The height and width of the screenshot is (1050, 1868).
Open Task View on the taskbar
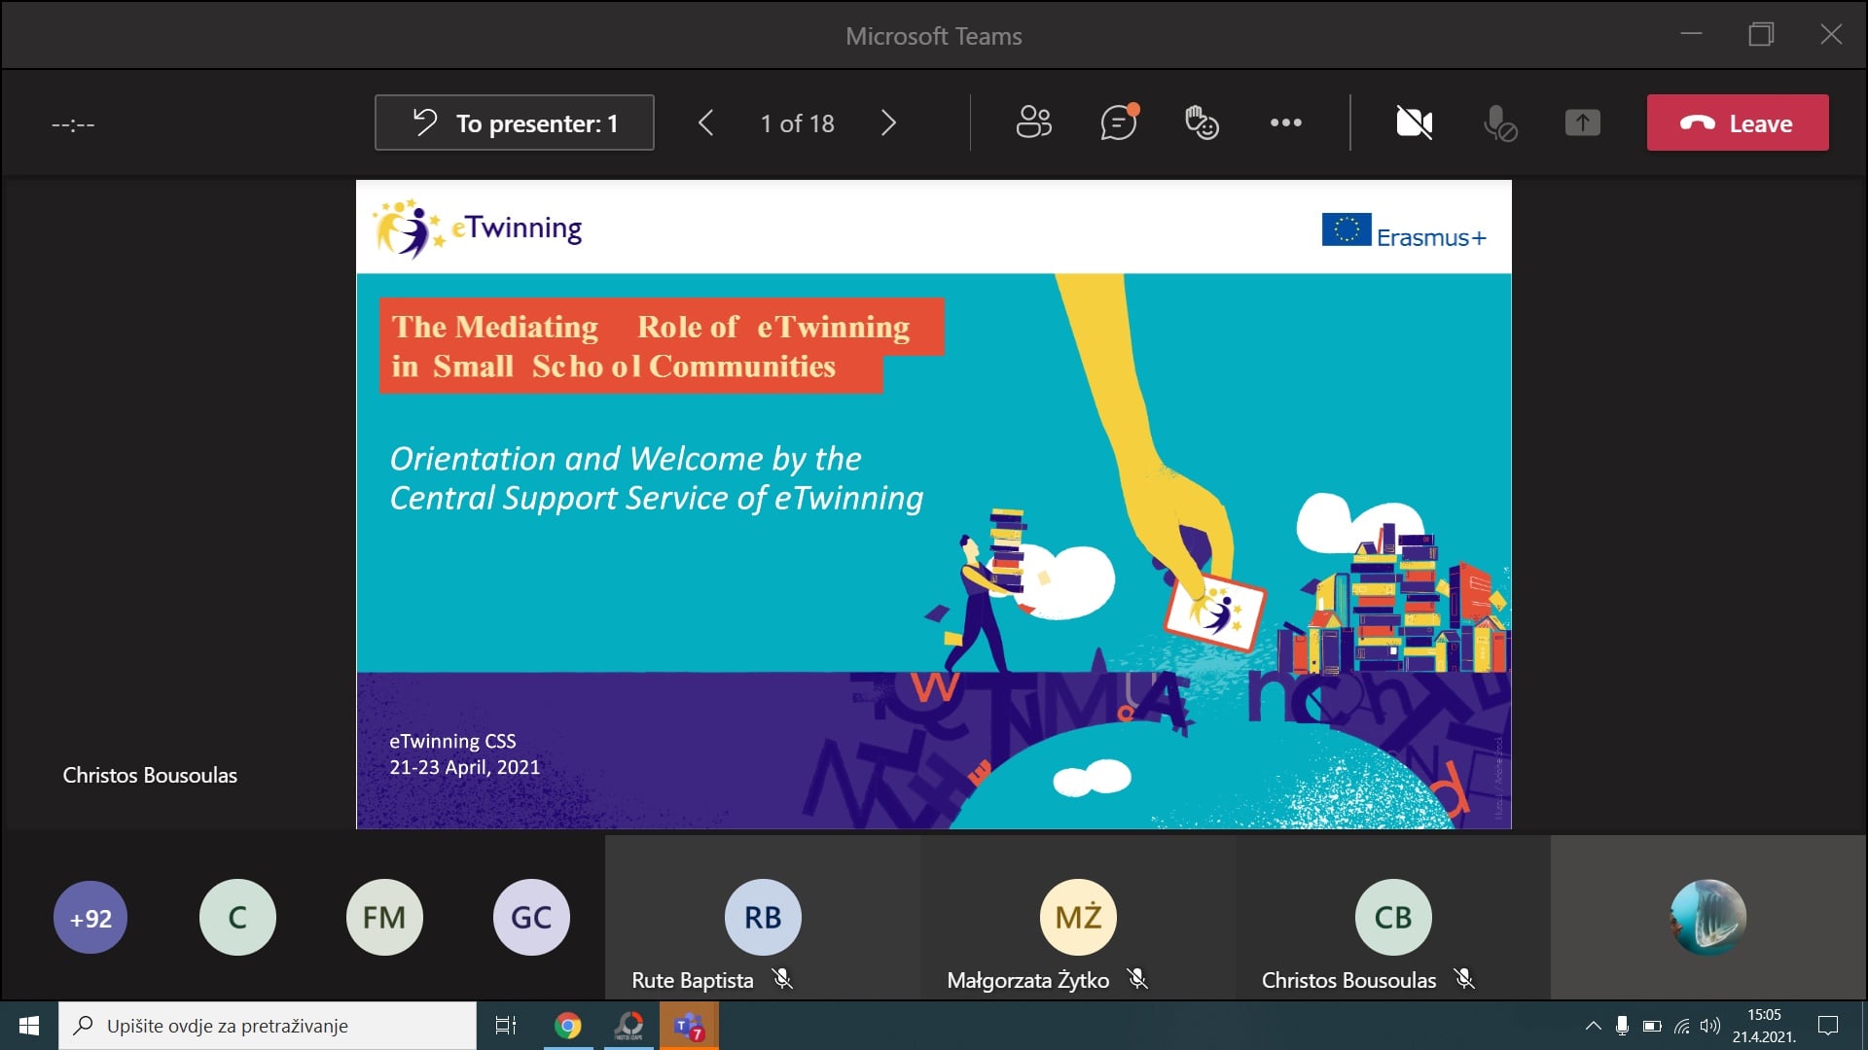[x=506, y=1026]
